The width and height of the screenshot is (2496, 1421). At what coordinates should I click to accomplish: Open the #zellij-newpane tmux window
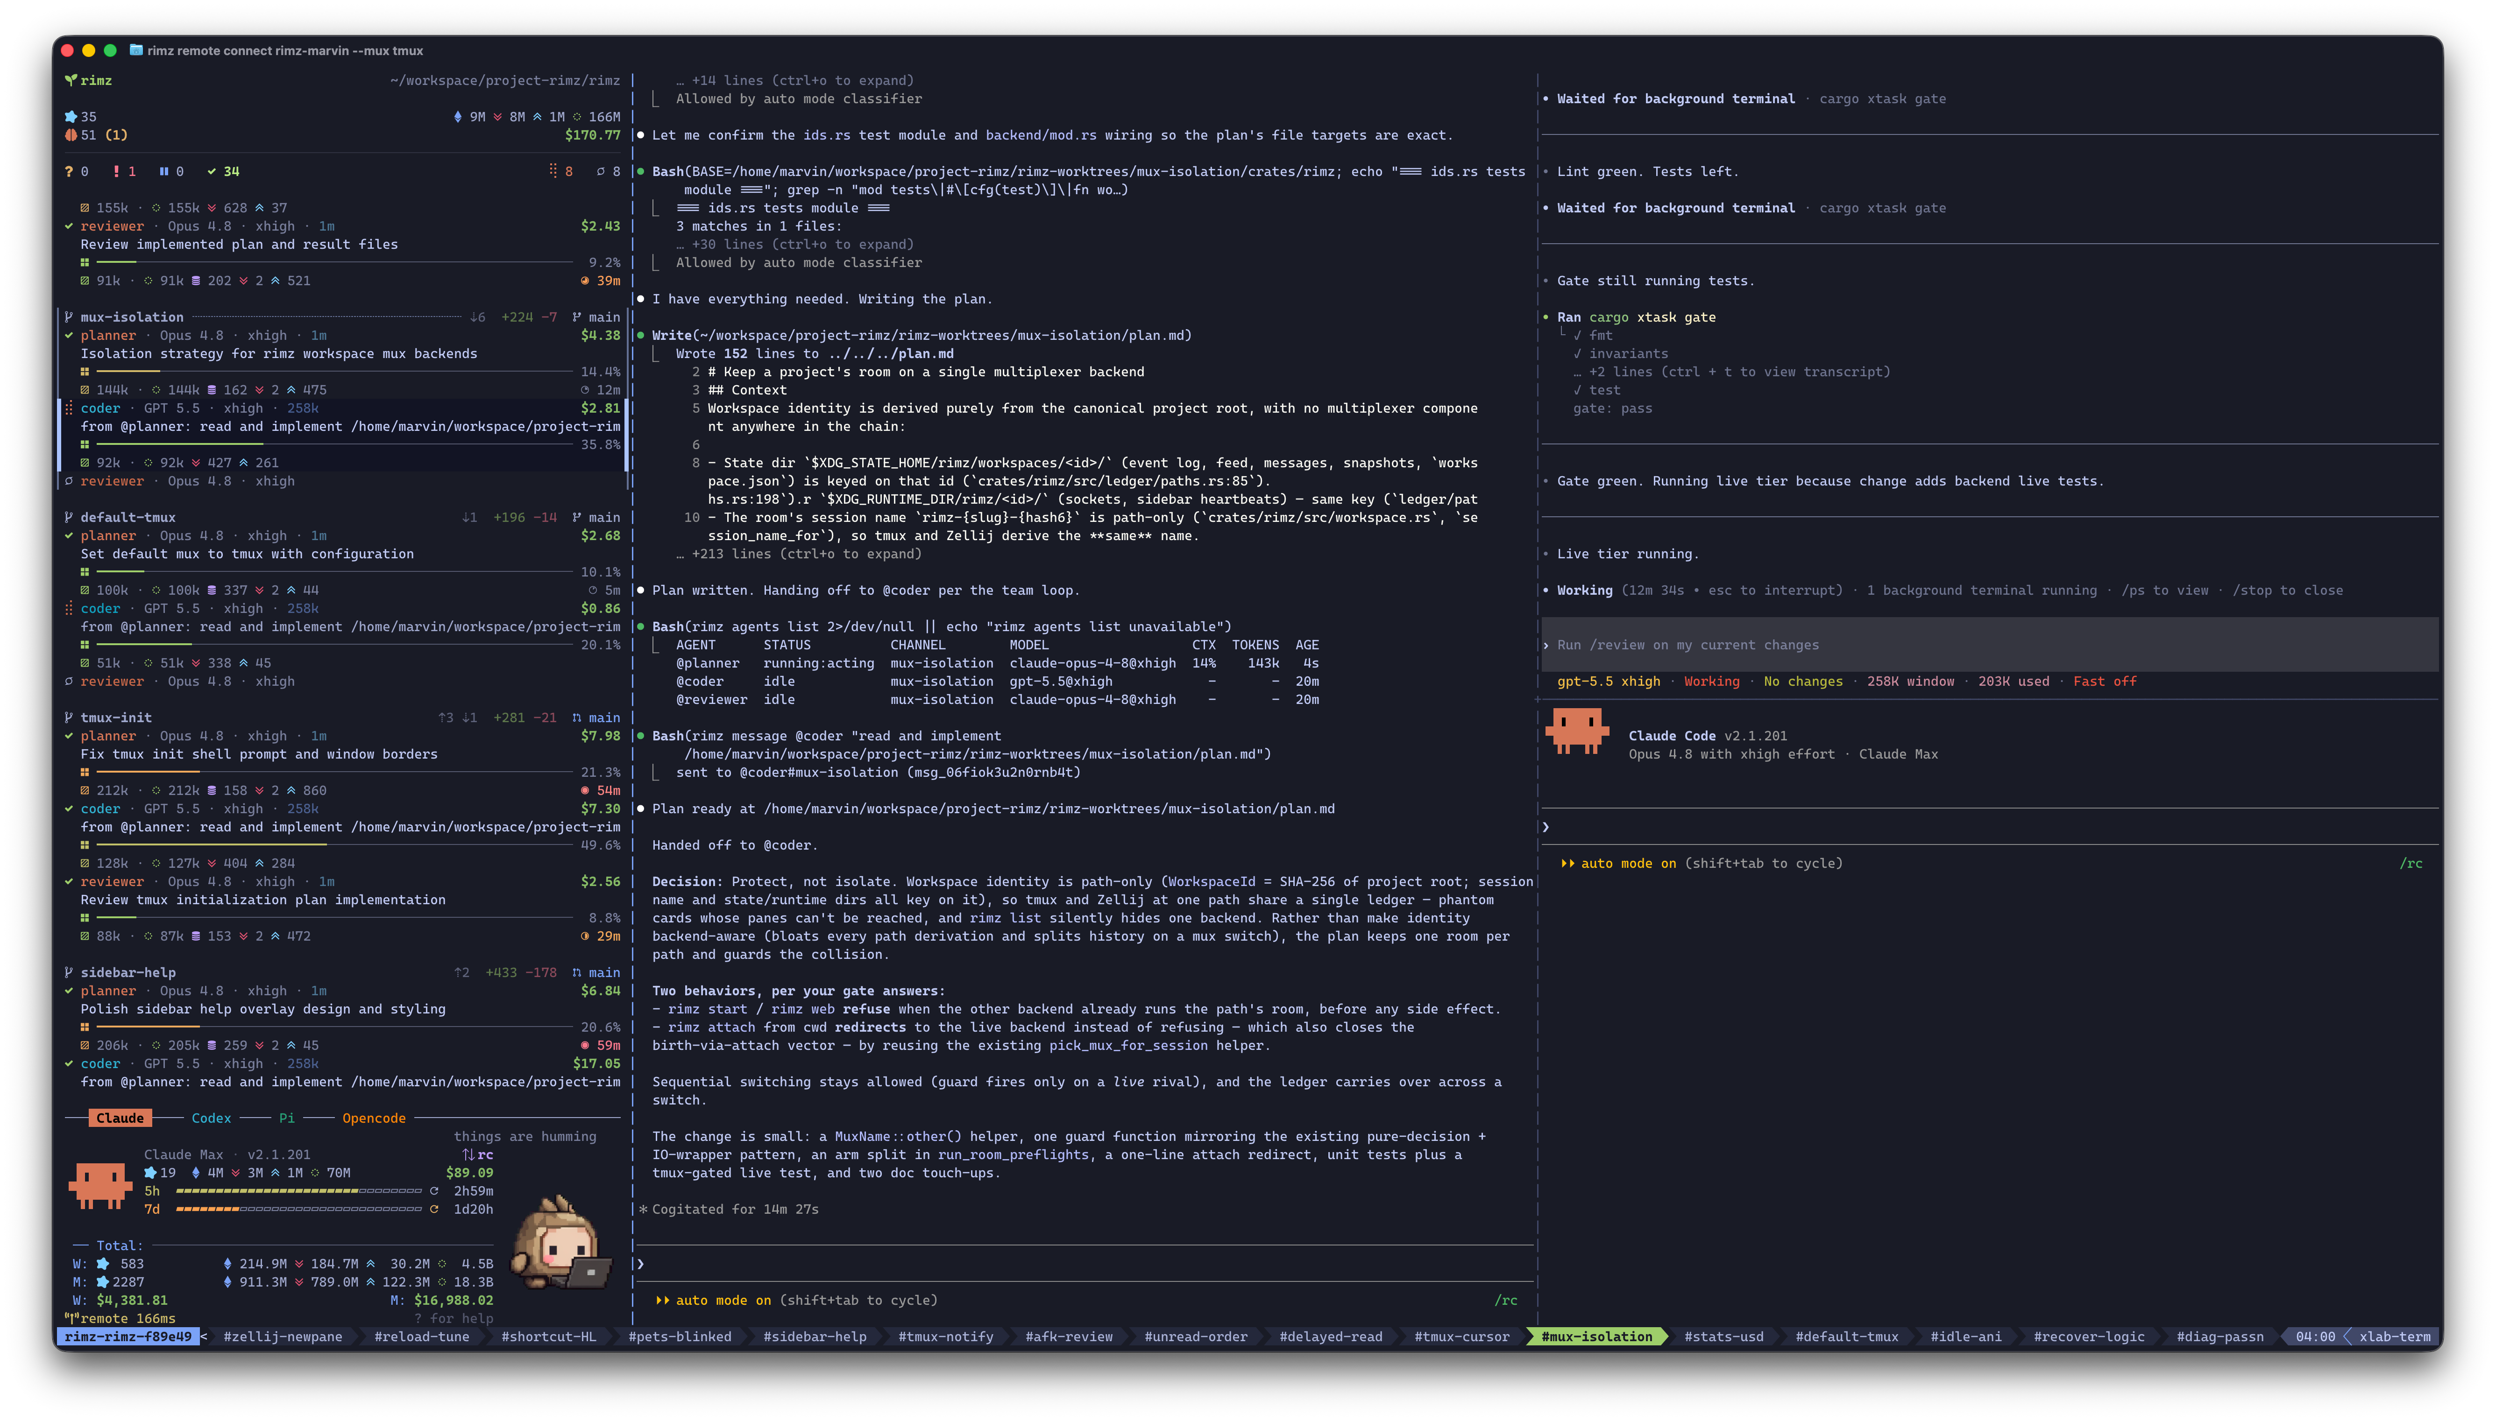(282, 1336)
